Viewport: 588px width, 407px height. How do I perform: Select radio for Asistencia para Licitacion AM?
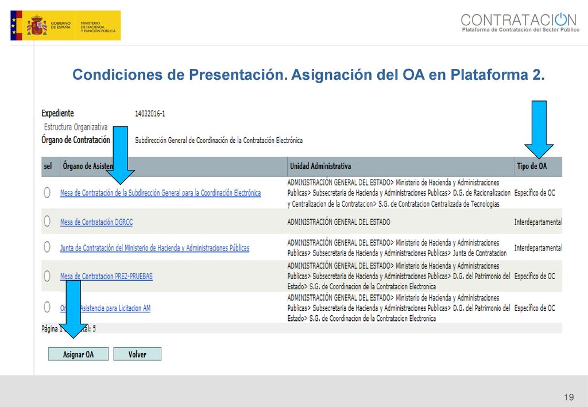pos(47,307)
